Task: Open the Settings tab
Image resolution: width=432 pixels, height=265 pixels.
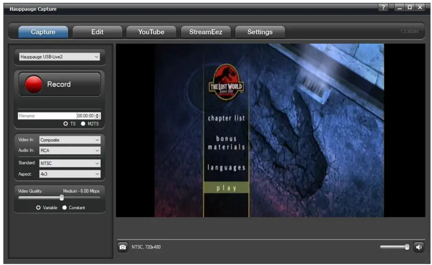Action: click(260, 32)
